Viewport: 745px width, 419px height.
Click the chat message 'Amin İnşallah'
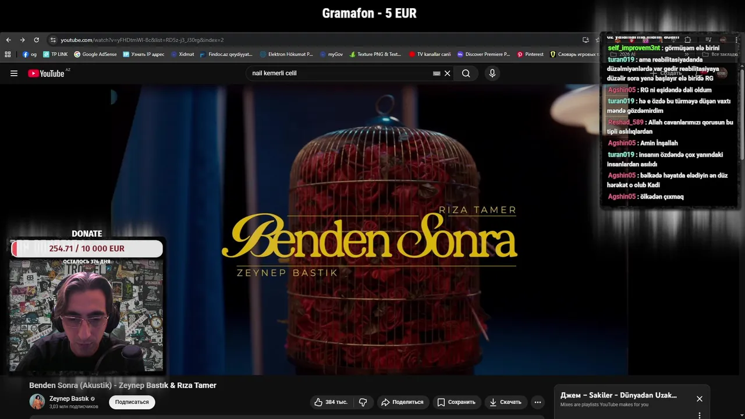[x=658, y=143]
